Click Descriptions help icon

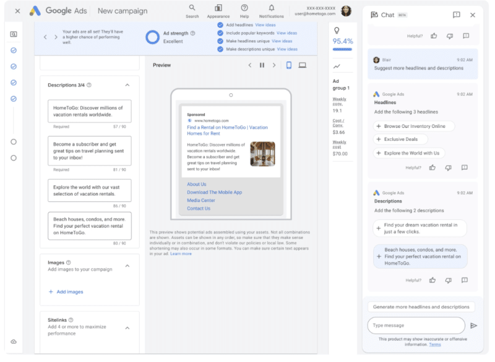pyautogui.click(x=89, y=85)
